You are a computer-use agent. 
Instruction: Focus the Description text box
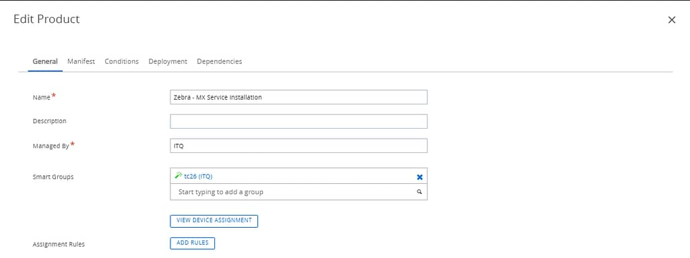tap(299, 121)
